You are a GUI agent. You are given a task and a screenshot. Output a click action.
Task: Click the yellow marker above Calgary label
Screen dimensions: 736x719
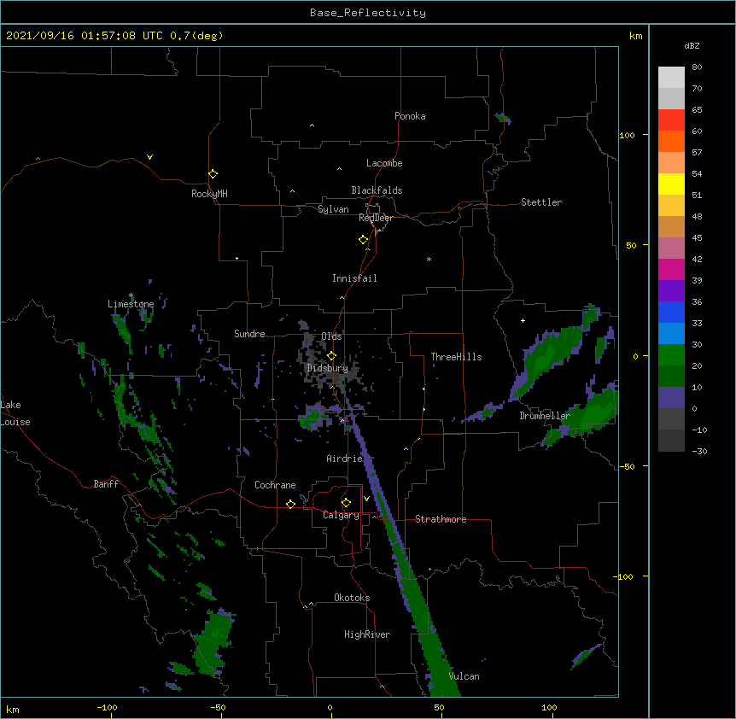coord(346,503)
